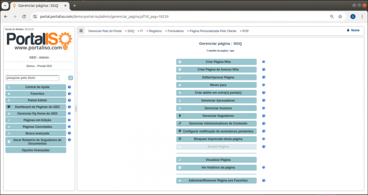Click help icon beside Gerenciar Acessos
This screenshot has width=368, height=195.
263,108
